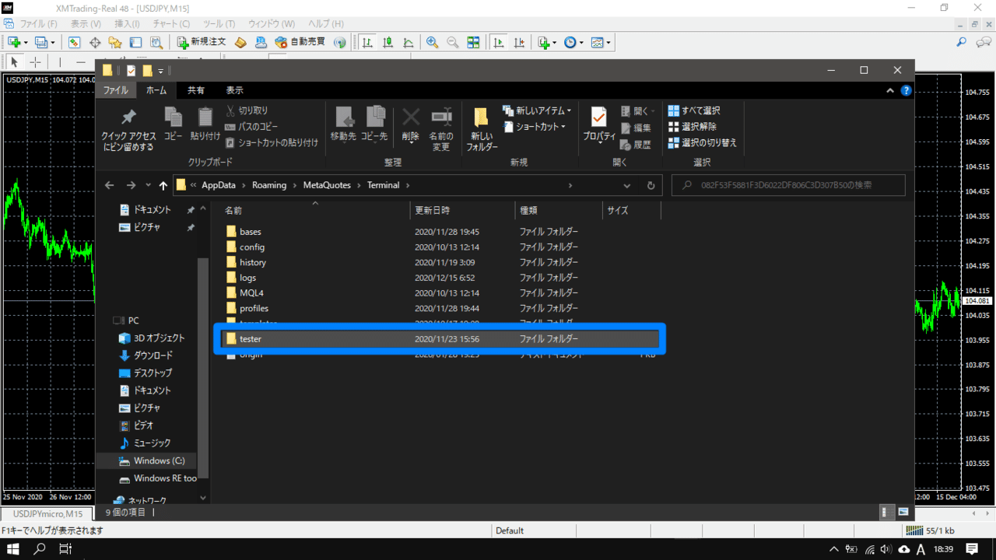This screenshot has height=560, width=996.
Task: Click 削除 delete button in ribbon
Action: [x=410, y=125]
